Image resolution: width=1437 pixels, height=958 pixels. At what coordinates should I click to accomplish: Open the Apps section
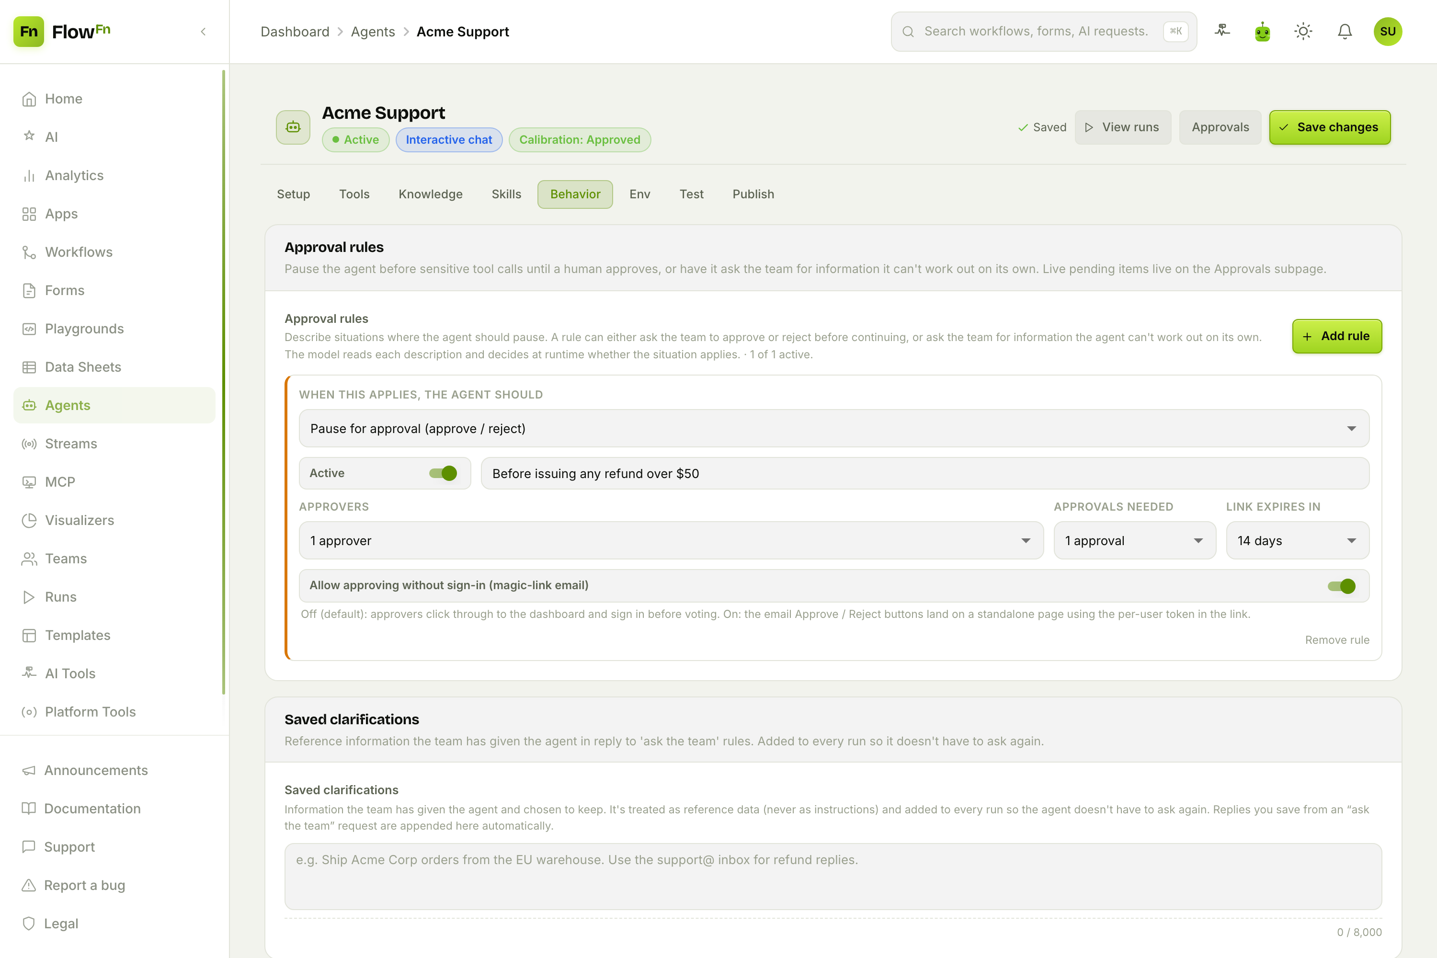pos(114,214)
